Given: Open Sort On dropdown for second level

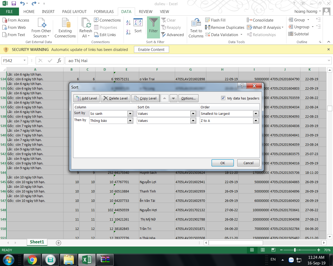Looking at the screenshot, I should pyautogui.click(x=193, y=121).
